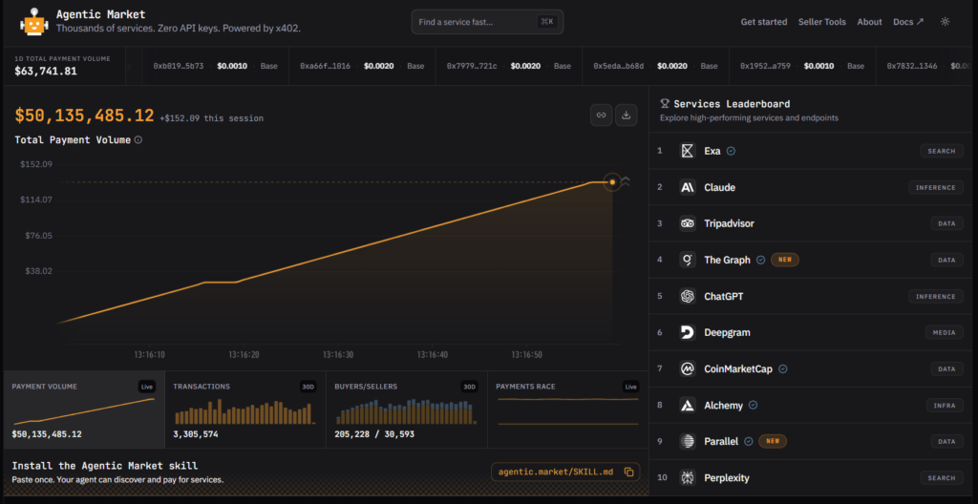Screen dimensions: 978x504
Task: Switch to the Payments Race tab
Action: click(568, 409)
